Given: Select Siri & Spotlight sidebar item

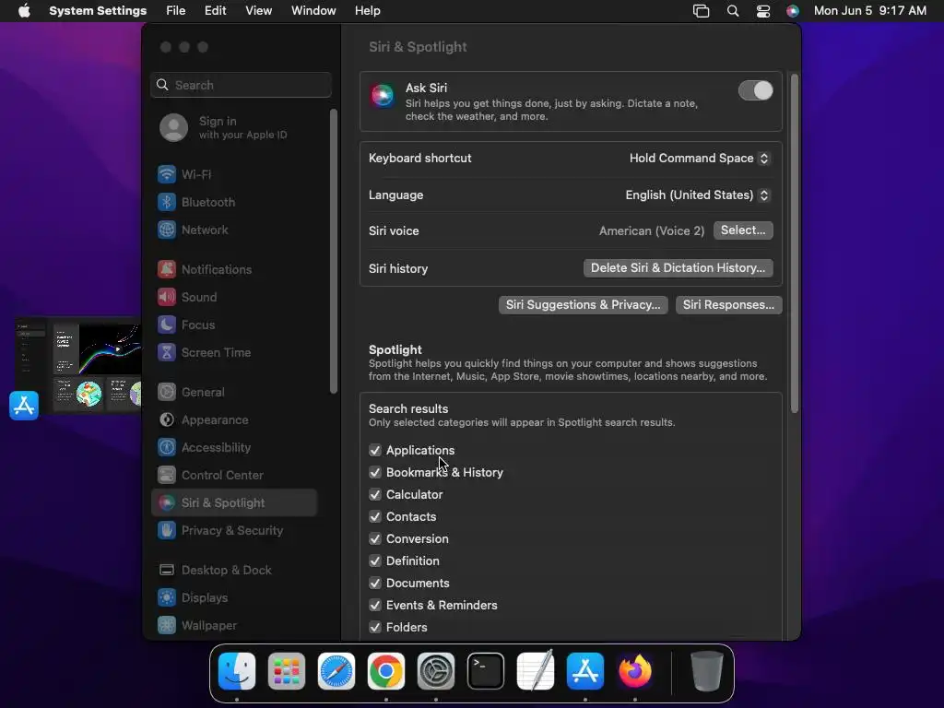Looking at the screenshot, I should (233, 502).
